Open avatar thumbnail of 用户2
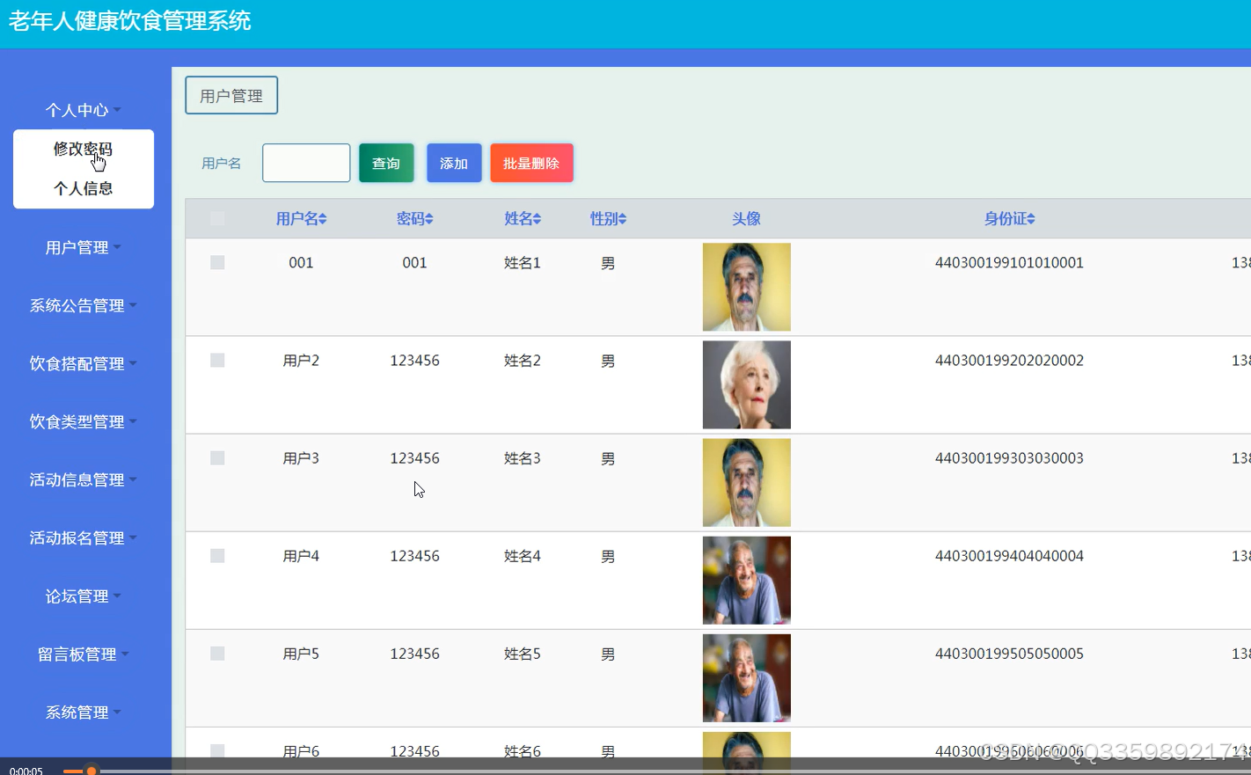The image size is (1251, 775). pos(747,384)
